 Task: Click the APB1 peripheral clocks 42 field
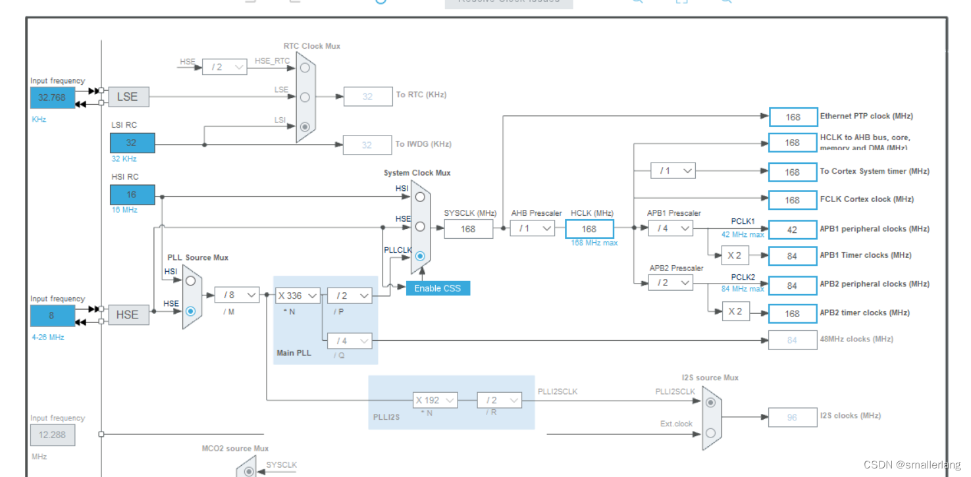click(x=793, y=230)
